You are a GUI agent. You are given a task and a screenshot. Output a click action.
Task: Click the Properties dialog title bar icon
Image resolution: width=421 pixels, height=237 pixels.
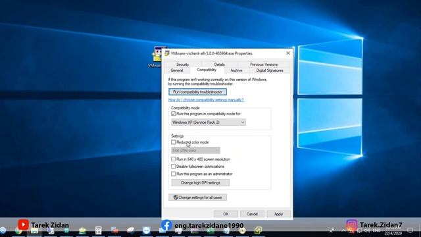[166, 53]
